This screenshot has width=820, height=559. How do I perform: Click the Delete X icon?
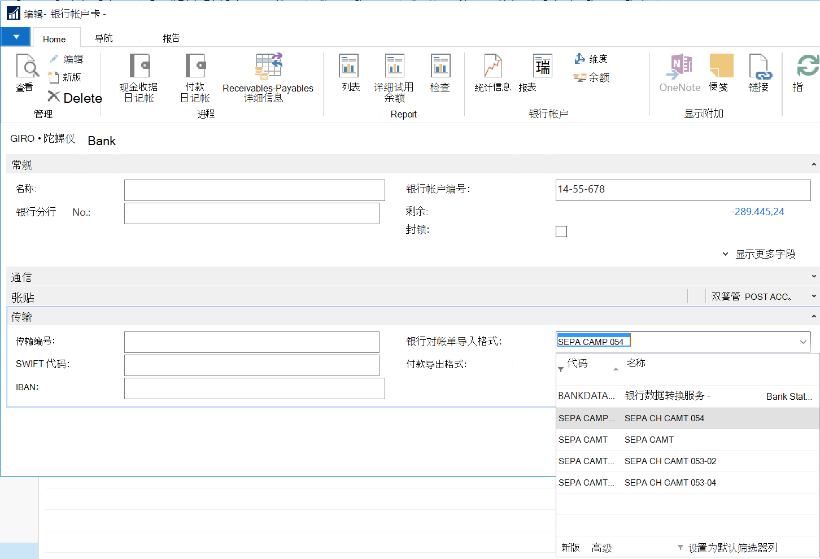pyautogui.click(x=54, y=97)
